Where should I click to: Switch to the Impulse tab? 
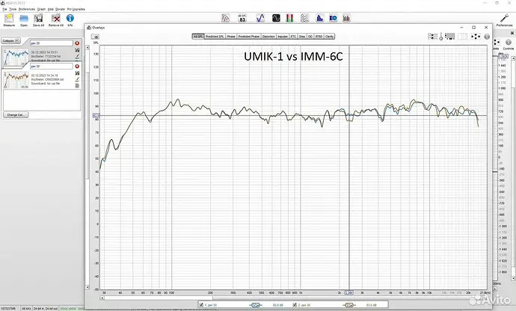click(283, 37)
